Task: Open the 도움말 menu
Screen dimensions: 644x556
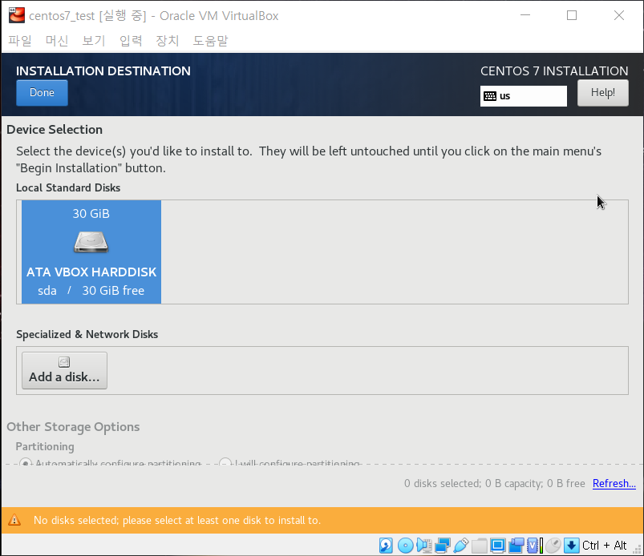Action: pos(210,41)
